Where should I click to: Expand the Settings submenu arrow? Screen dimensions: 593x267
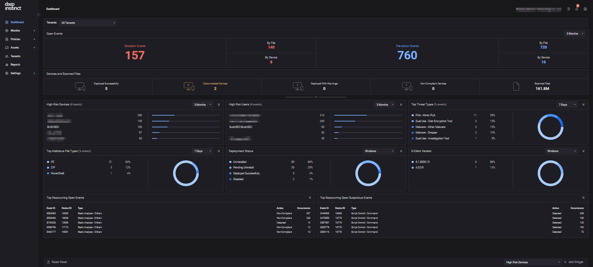34,73
